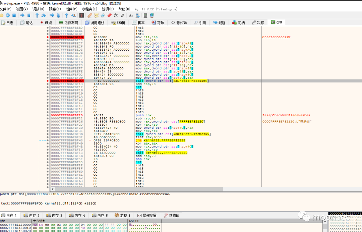Click the disassembly horizontal scrollbar thumb
Screen dimensions: 362x232
[x=139, y=189]
